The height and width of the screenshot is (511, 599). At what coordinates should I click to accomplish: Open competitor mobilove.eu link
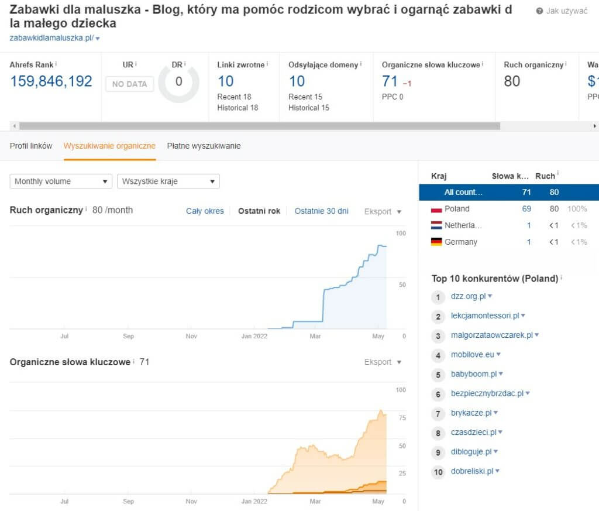coord(472,355)
